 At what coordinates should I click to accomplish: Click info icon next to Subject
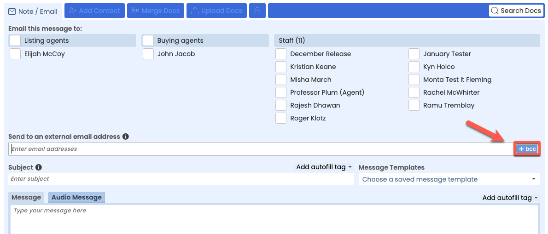39,167
